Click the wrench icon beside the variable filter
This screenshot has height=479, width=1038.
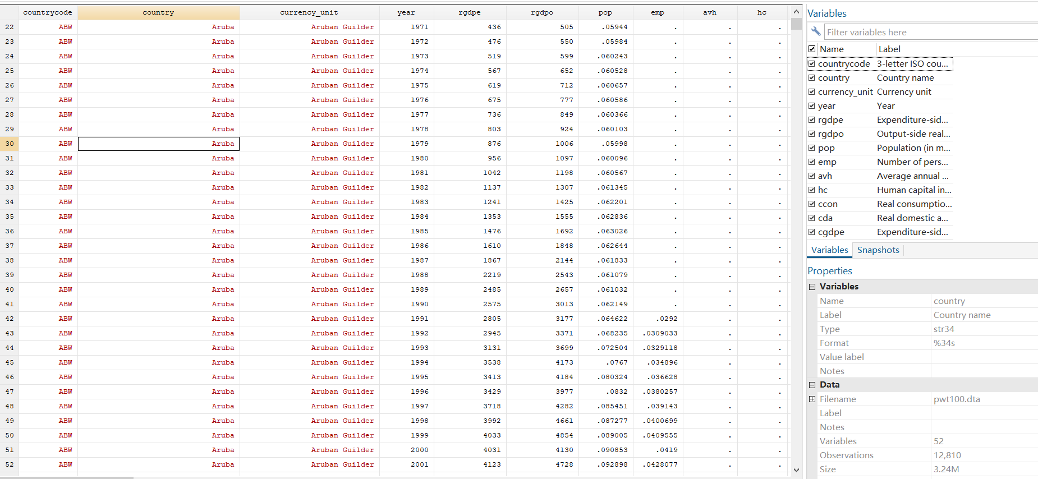(x=816, y=31)
